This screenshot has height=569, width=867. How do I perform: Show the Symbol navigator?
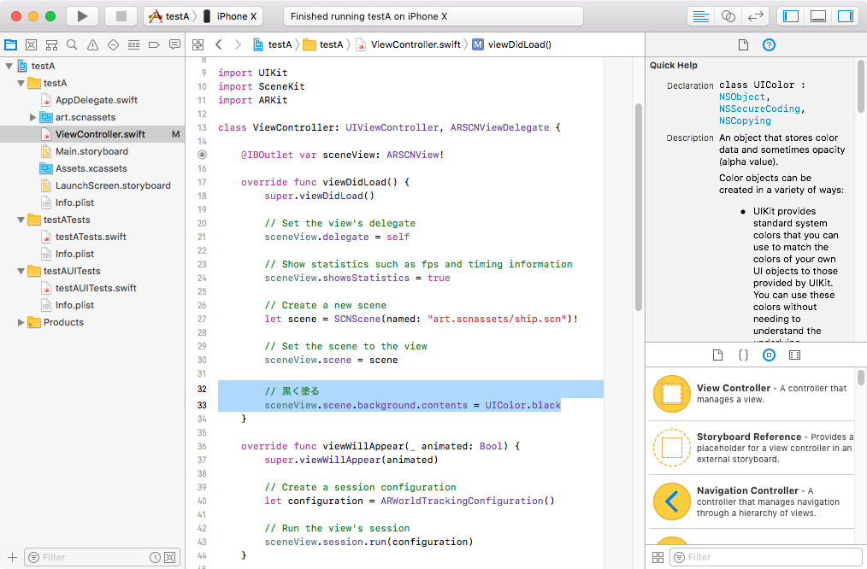pos(51,44)
